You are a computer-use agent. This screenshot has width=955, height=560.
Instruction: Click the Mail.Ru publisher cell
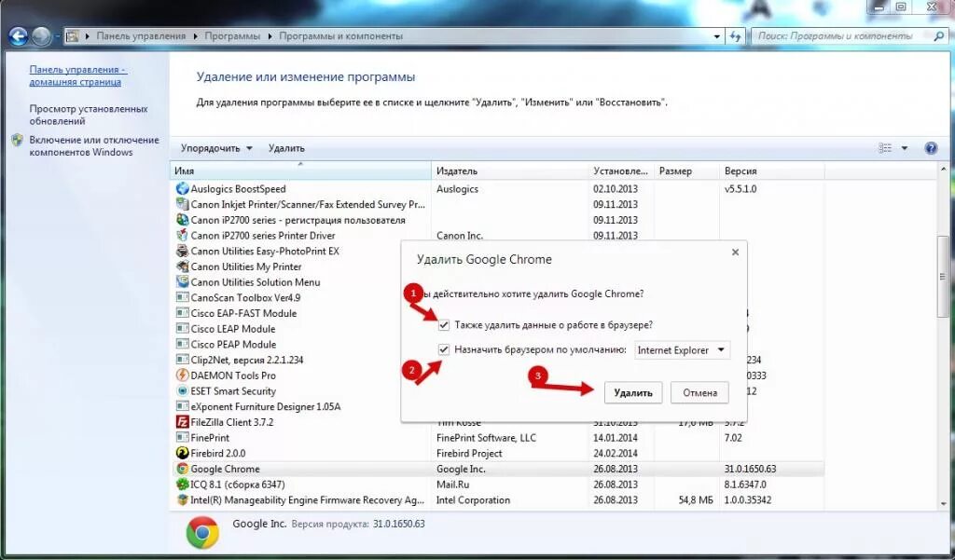click(x=452, y=485)
